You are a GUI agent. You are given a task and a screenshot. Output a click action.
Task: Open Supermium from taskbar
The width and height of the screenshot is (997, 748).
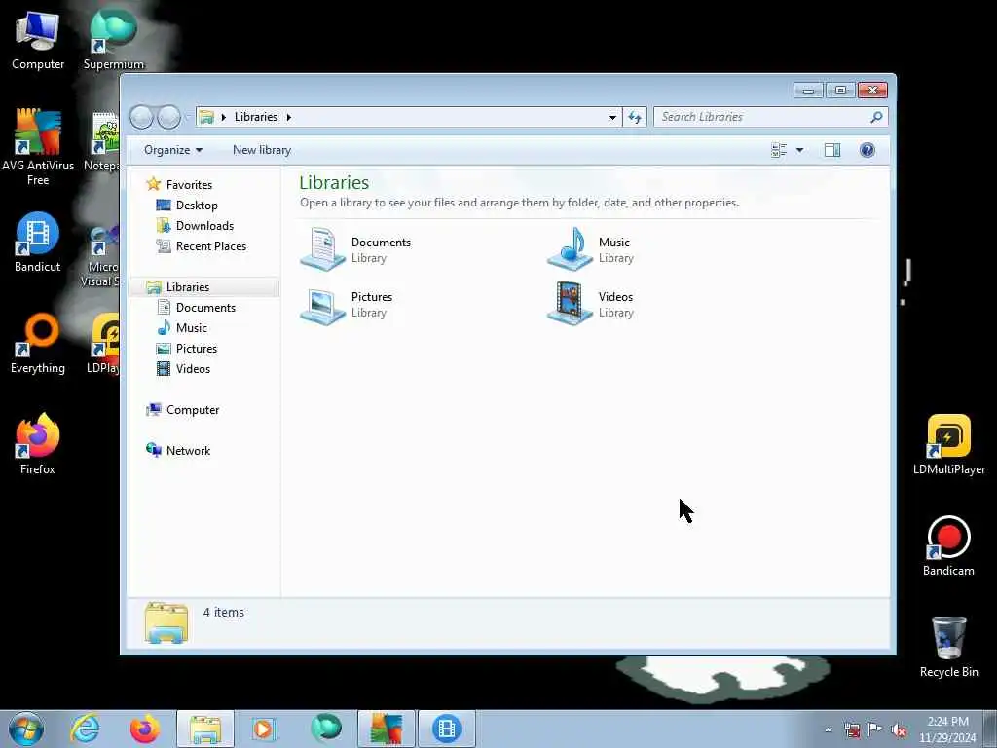tap(325, 729)
